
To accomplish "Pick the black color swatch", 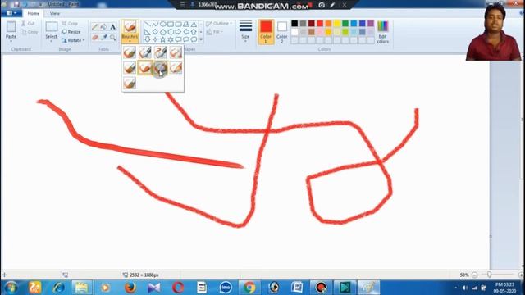I will pyautogui.click(x=294, y=24).
